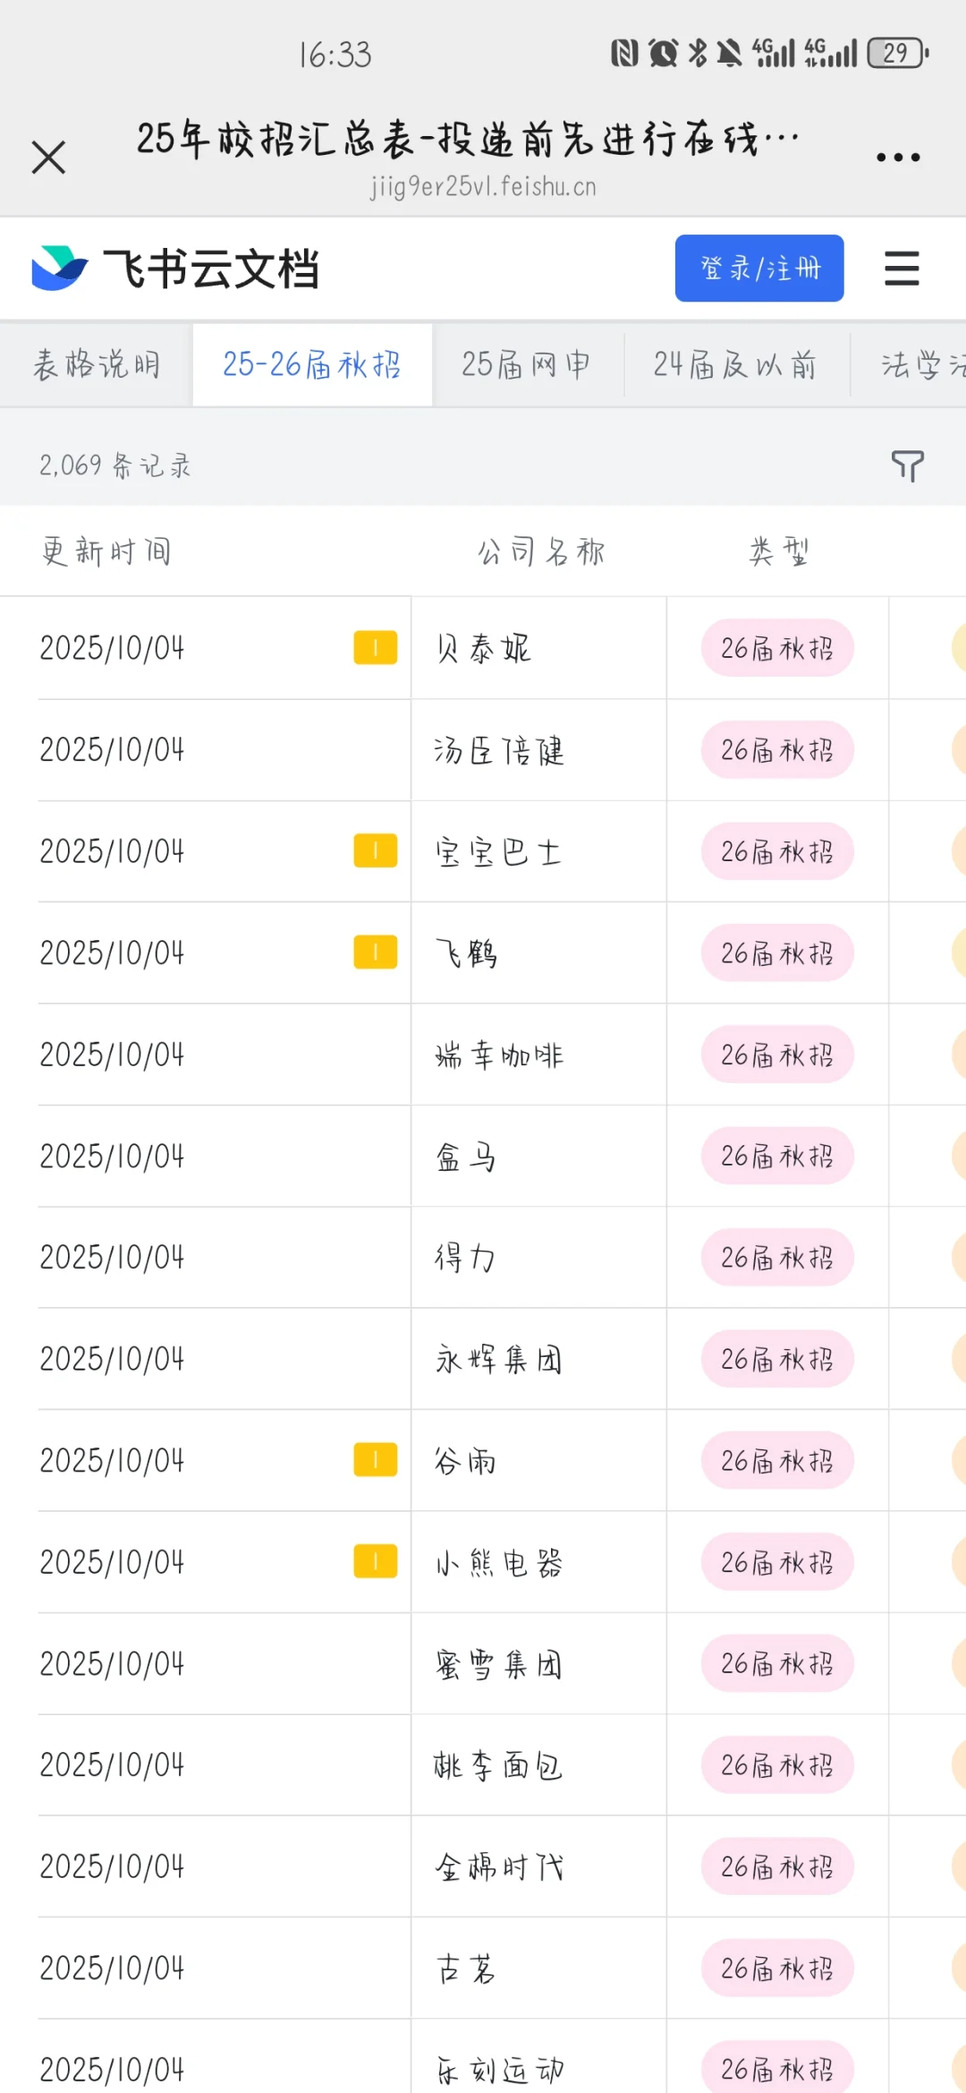
Task: Click the 26届秋招 tag in 盒马 row
Action: (x=776, y=1156)
